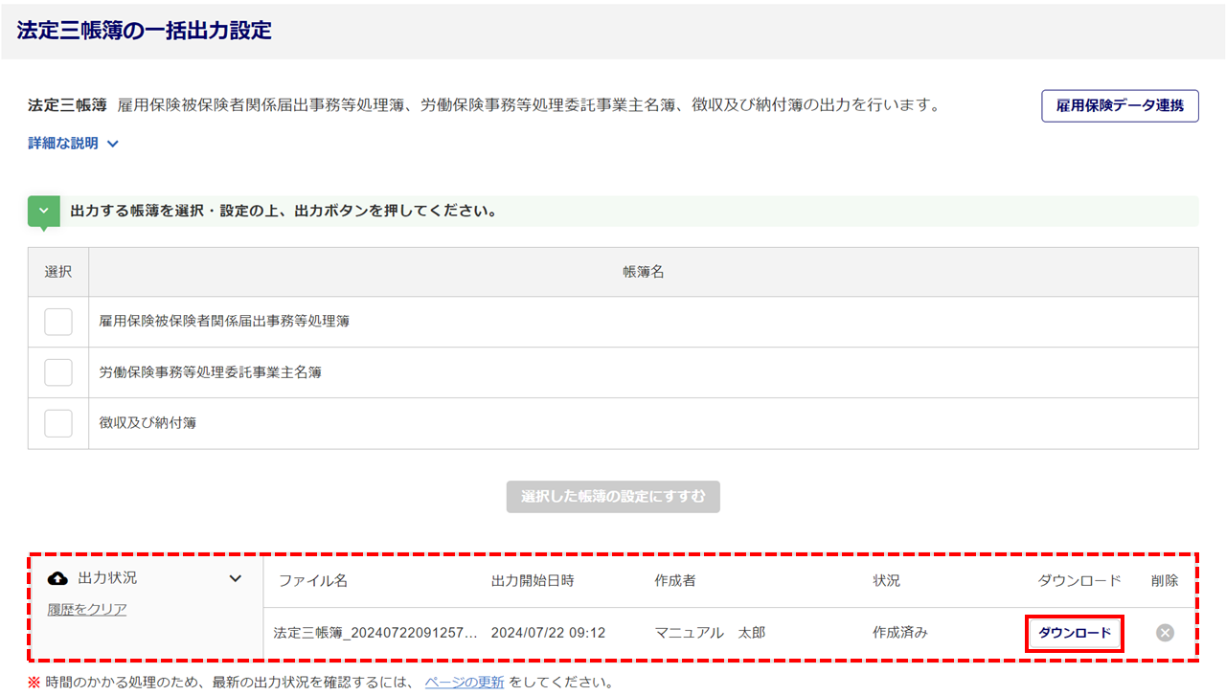Viewport: 1226px width, 696px height.
Task: Click the 削除 column header
Action: pyautogui.click(x=1165, y=581)
